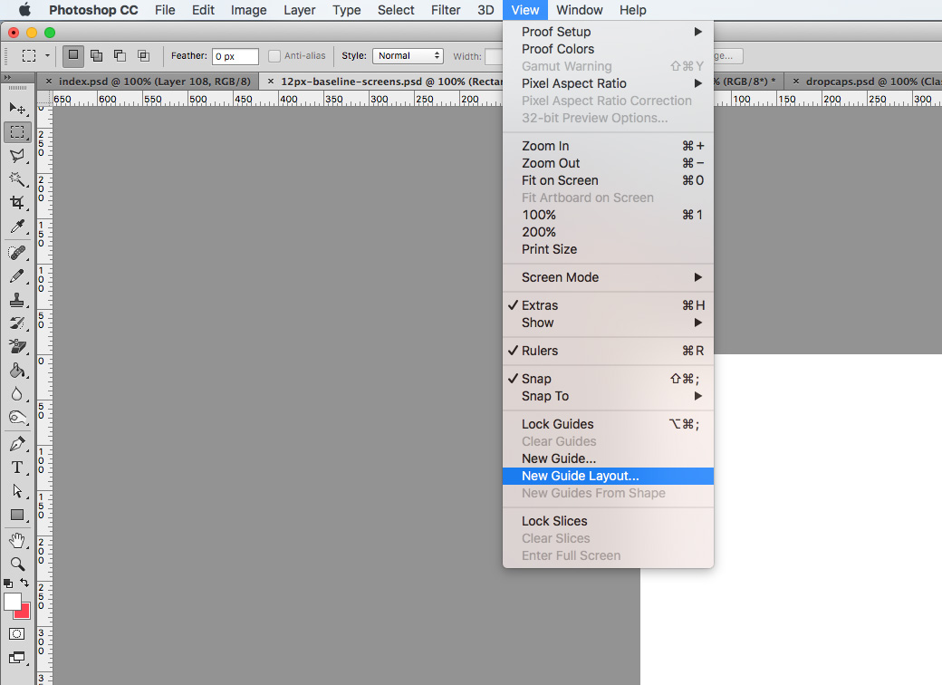The height and width of the screenshot is (685, 942).
Task: Open tool preset picker arrow
Action: (47, 56)
